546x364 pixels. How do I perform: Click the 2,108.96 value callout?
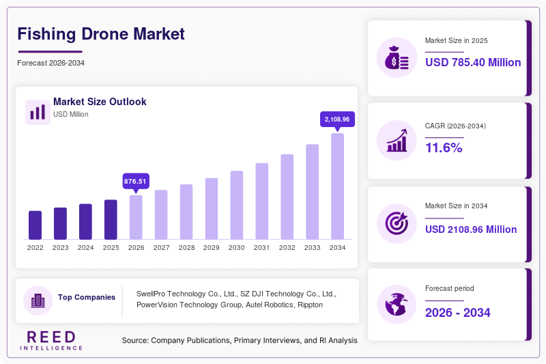[x=337, y=119]
